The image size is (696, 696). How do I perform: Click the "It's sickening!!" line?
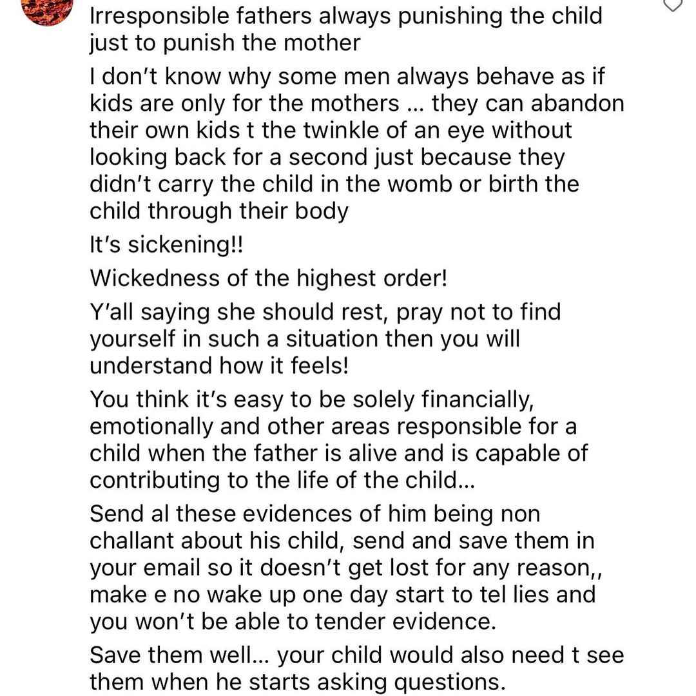[166, 245]
